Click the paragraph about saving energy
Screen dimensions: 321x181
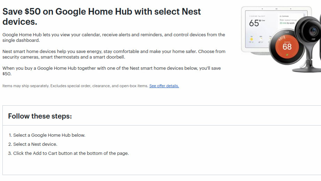click(x=113, y=54)
